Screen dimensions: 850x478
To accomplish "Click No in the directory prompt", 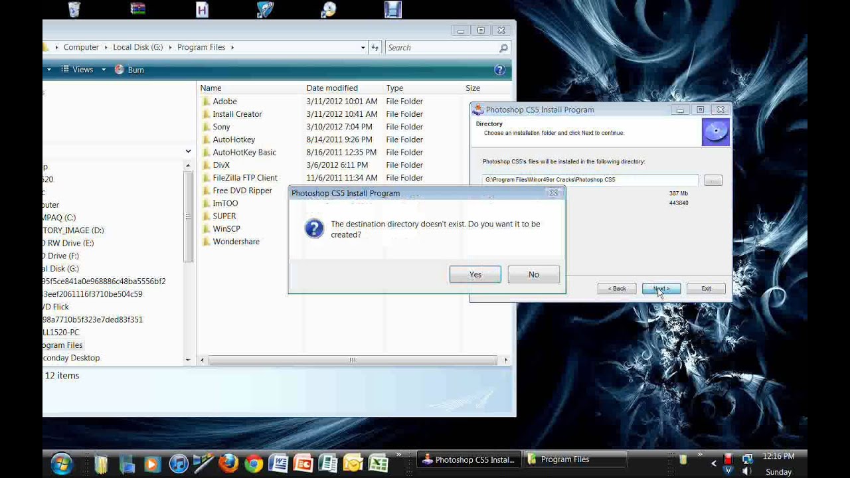I will (534, 274).
